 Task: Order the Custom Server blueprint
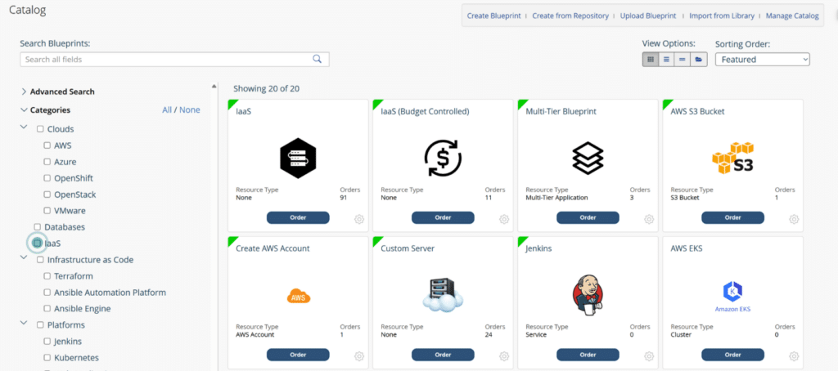443,355
